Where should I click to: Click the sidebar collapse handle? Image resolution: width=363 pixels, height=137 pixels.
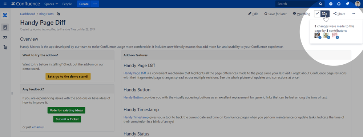pos(12,93)
